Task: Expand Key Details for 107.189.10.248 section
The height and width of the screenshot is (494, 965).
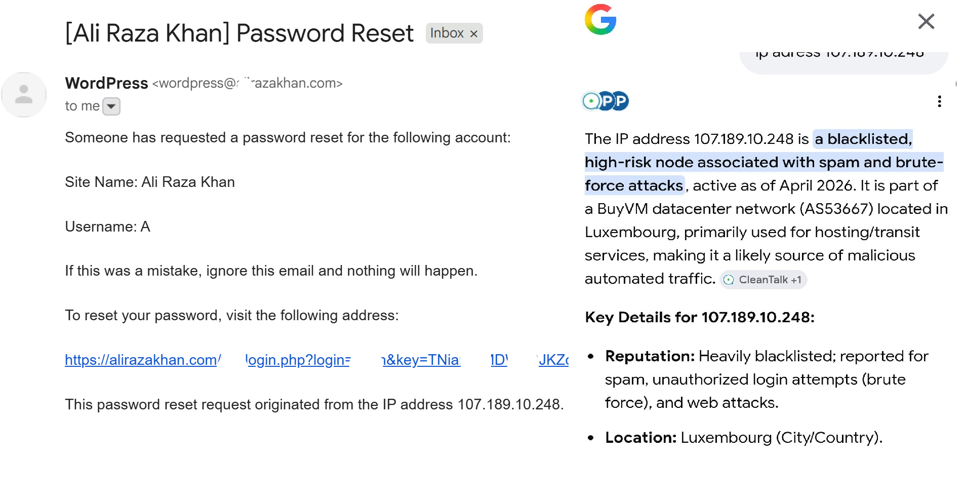Action: click(x=700, y=317)
